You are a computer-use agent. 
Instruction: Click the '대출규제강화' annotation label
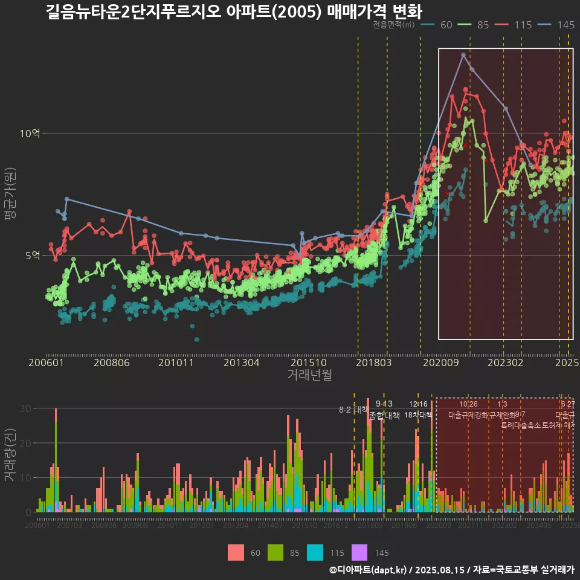(x=469, y=415)
